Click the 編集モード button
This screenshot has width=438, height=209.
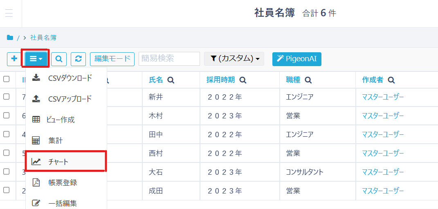click(x=112, y=59)
